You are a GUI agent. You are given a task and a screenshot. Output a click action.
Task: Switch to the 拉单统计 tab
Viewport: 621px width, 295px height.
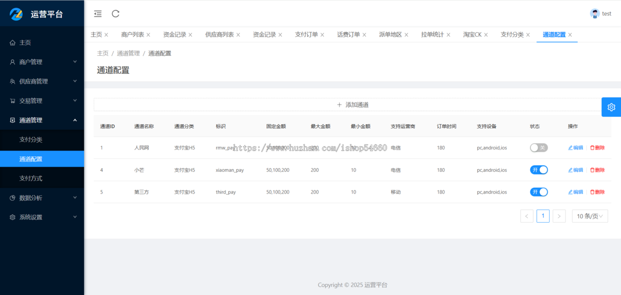pos(433,35)
